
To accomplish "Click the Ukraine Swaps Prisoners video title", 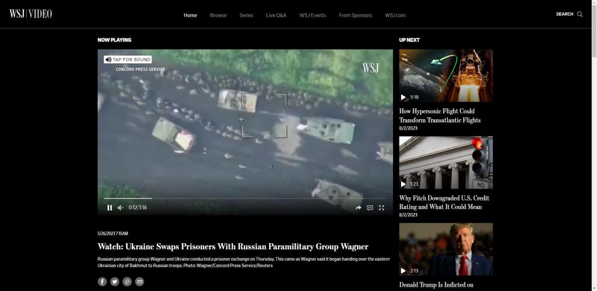I will 233,247.
